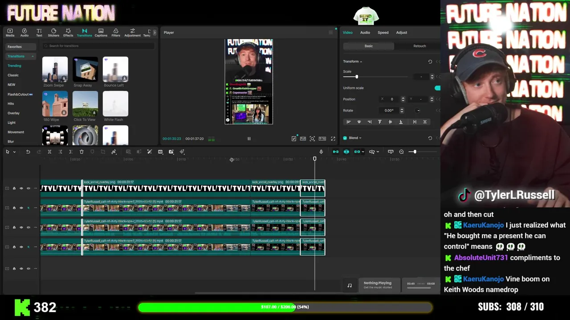Select the Retouch sub-tab
The image size is (570, 320).
tap(419, 46)
